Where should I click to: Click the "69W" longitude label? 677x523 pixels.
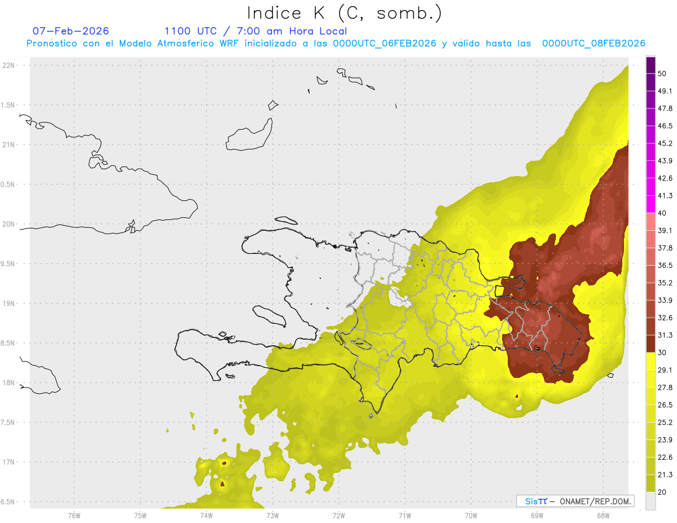(537, 515)
